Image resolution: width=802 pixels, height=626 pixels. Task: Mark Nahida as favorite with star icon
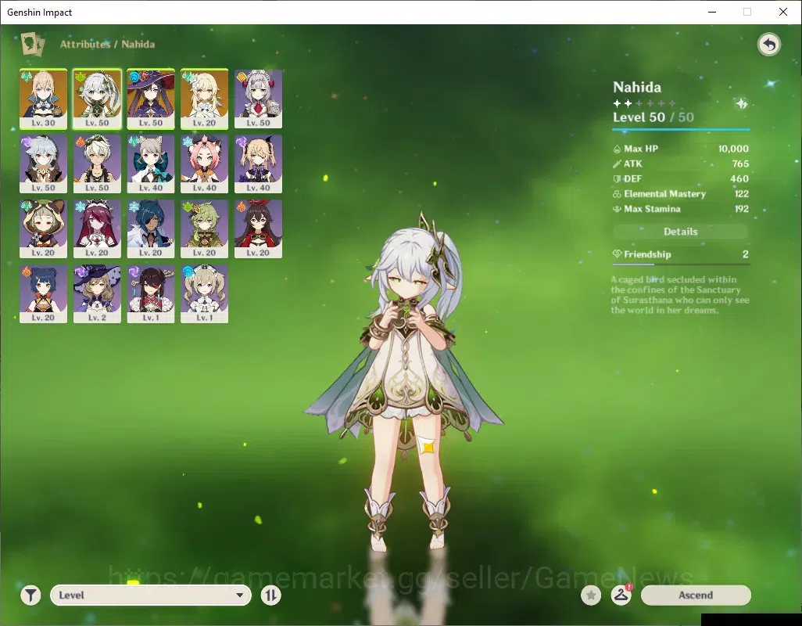(591, 595)
